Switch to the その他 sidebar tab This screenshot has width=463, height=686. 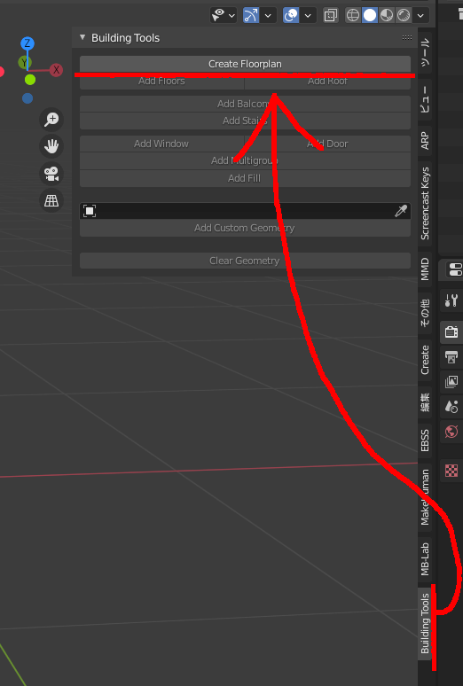(x=425, y=312)
